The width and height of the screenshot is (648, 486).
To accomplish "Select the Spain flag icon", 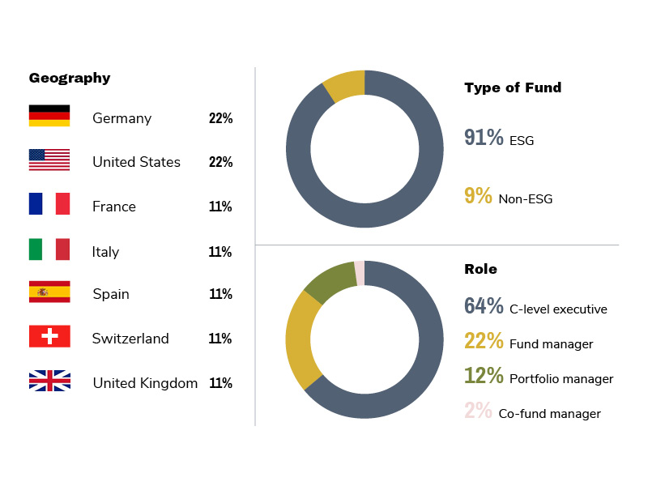I will pos(49,292).
